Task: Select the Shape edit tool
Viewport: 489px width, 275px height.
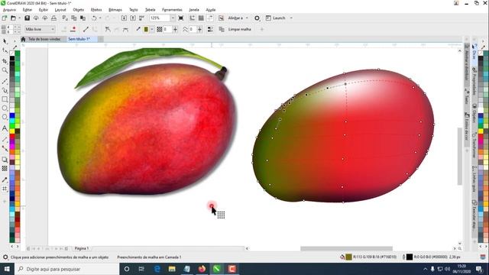Action: 5,50
